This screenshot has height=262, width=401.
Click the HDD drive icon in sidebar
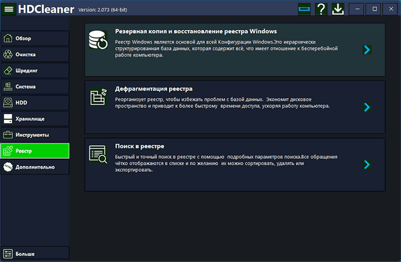tap(8, 103)
